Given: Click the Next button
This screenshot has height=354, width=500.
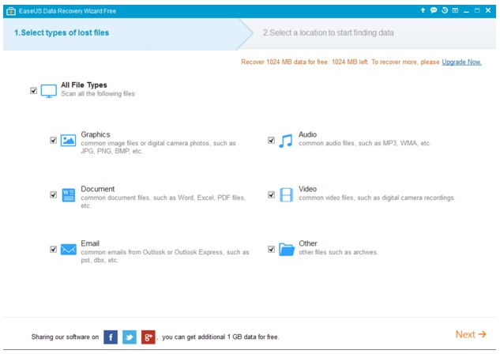Looking at the screenshot, I should [x=471, y=334].
